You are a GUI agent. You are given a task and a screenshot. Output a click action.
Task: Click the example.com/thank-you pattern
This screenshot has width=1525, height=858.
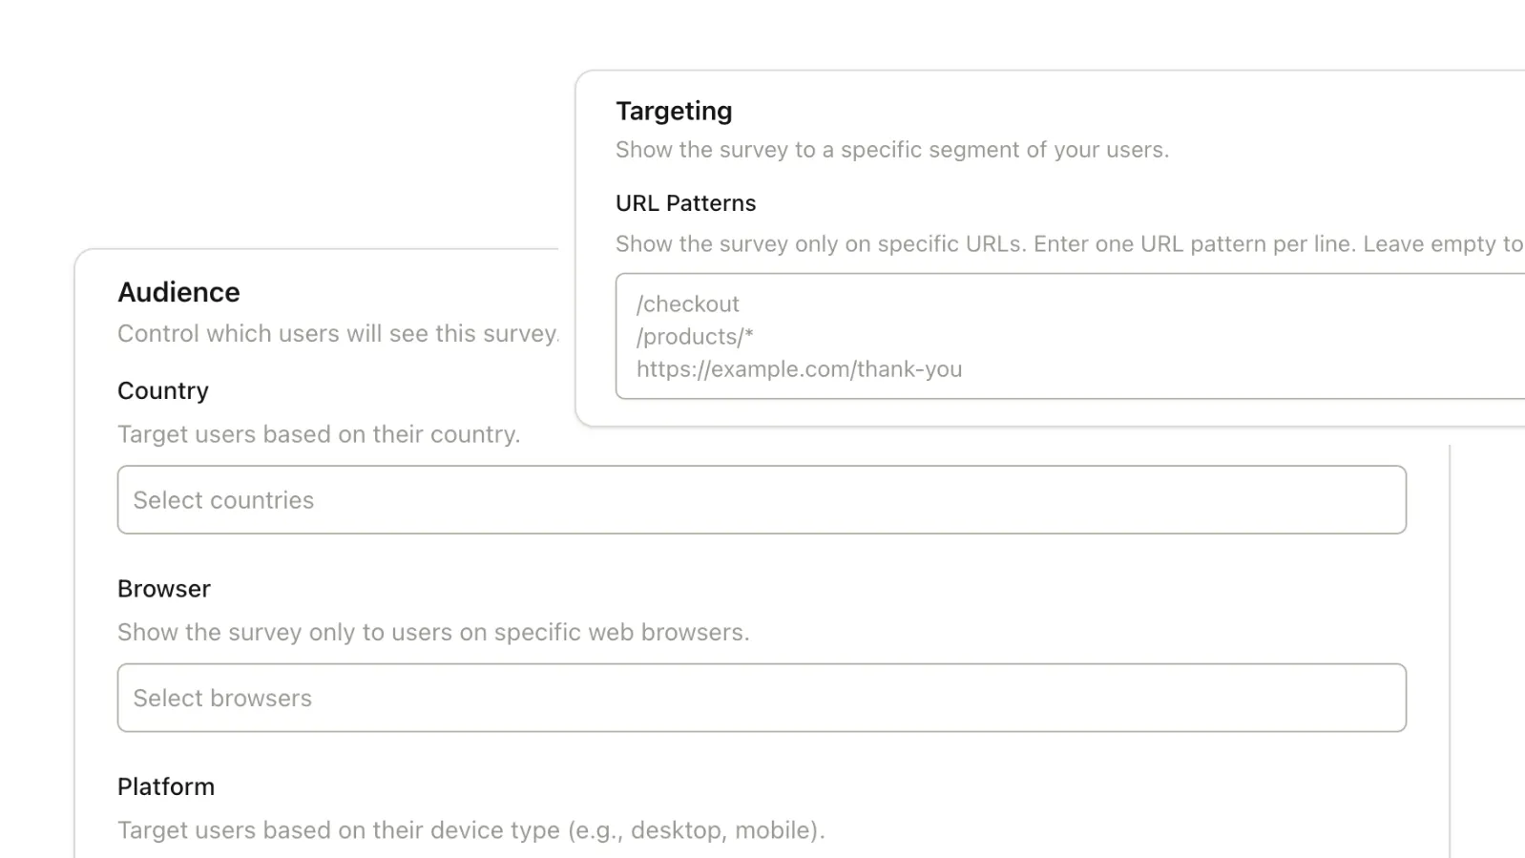pos(800,368)
